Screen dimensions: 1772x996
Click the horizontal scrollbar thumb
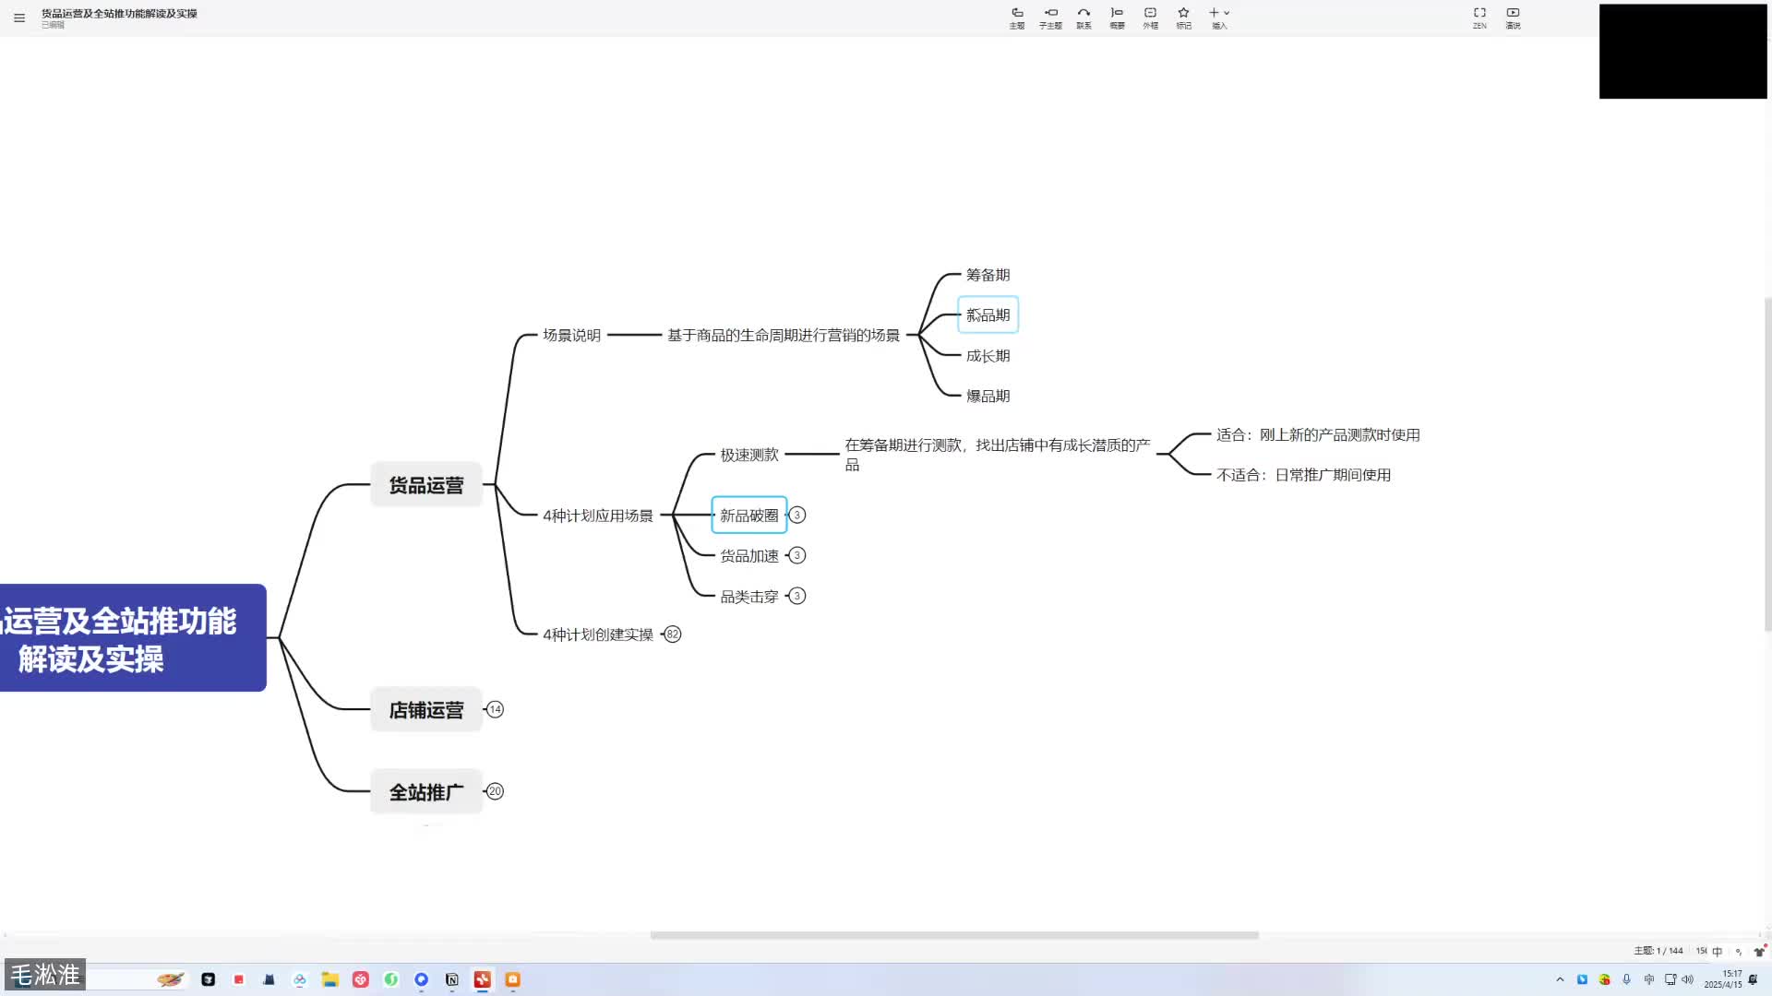[x=953, y=935]
